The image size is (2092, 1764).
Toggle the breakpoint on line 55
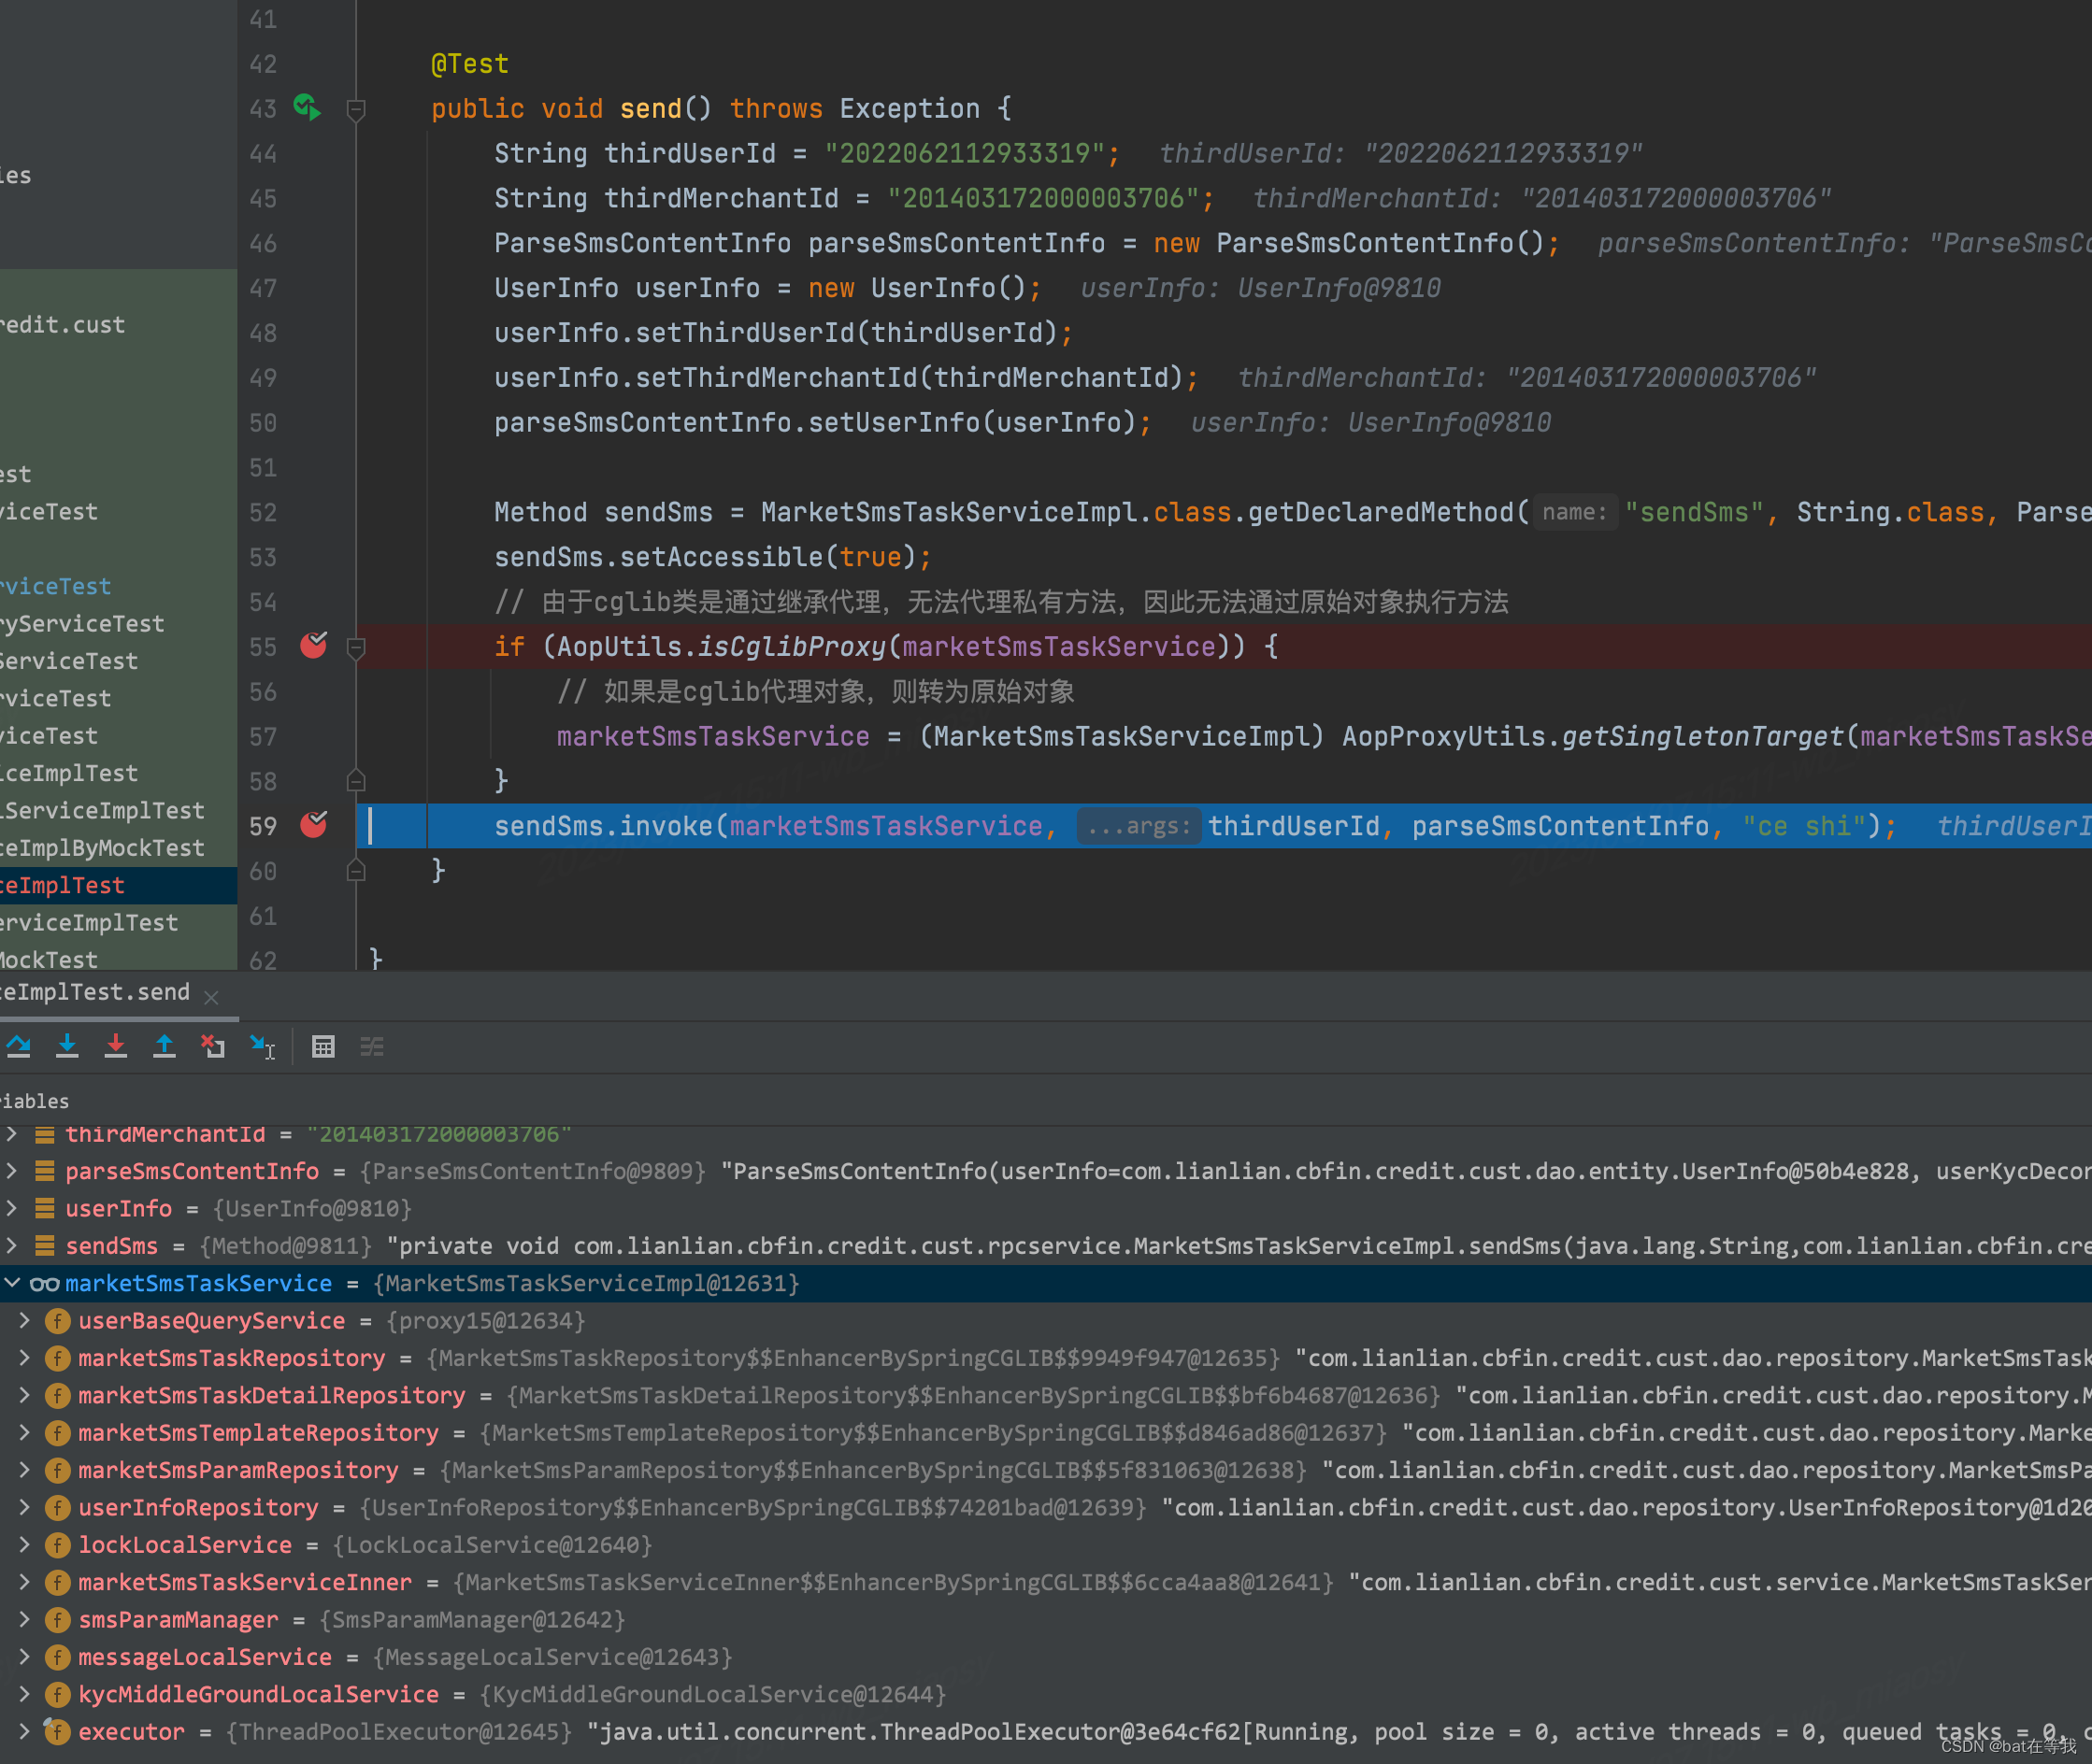click(313, 646)
